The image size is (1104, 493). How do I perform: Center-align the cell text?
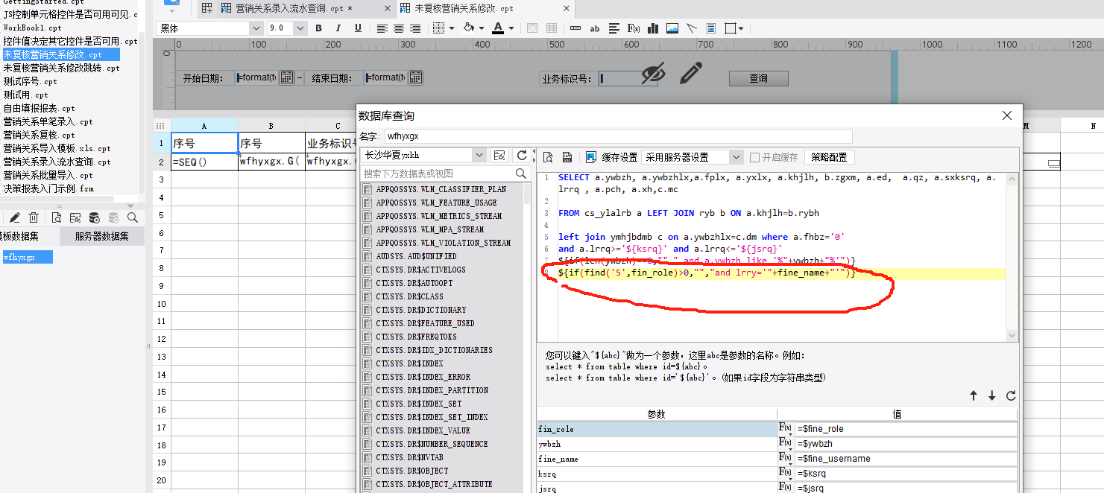pos(399,28)
